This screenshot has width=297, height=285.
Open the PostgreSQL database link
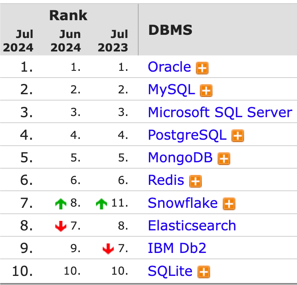point(187,135)
